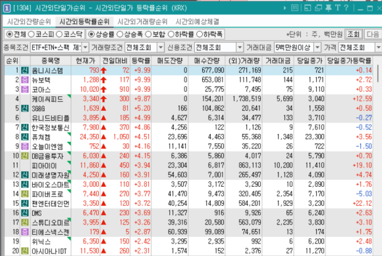Click the 증 badge next to 뉴보텍

pyautogui.click(x=25, y=80)
